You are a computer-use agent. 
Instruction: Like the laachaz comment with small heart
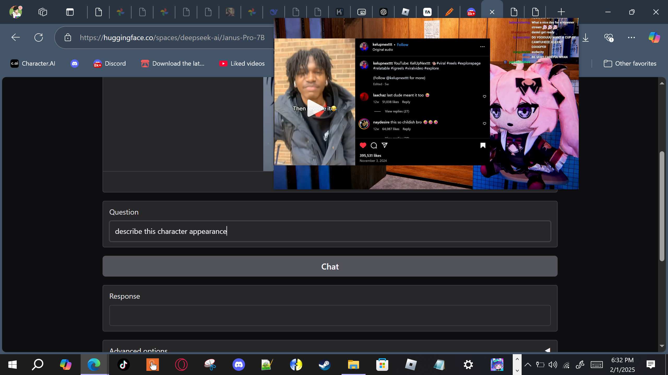(485, 97)
